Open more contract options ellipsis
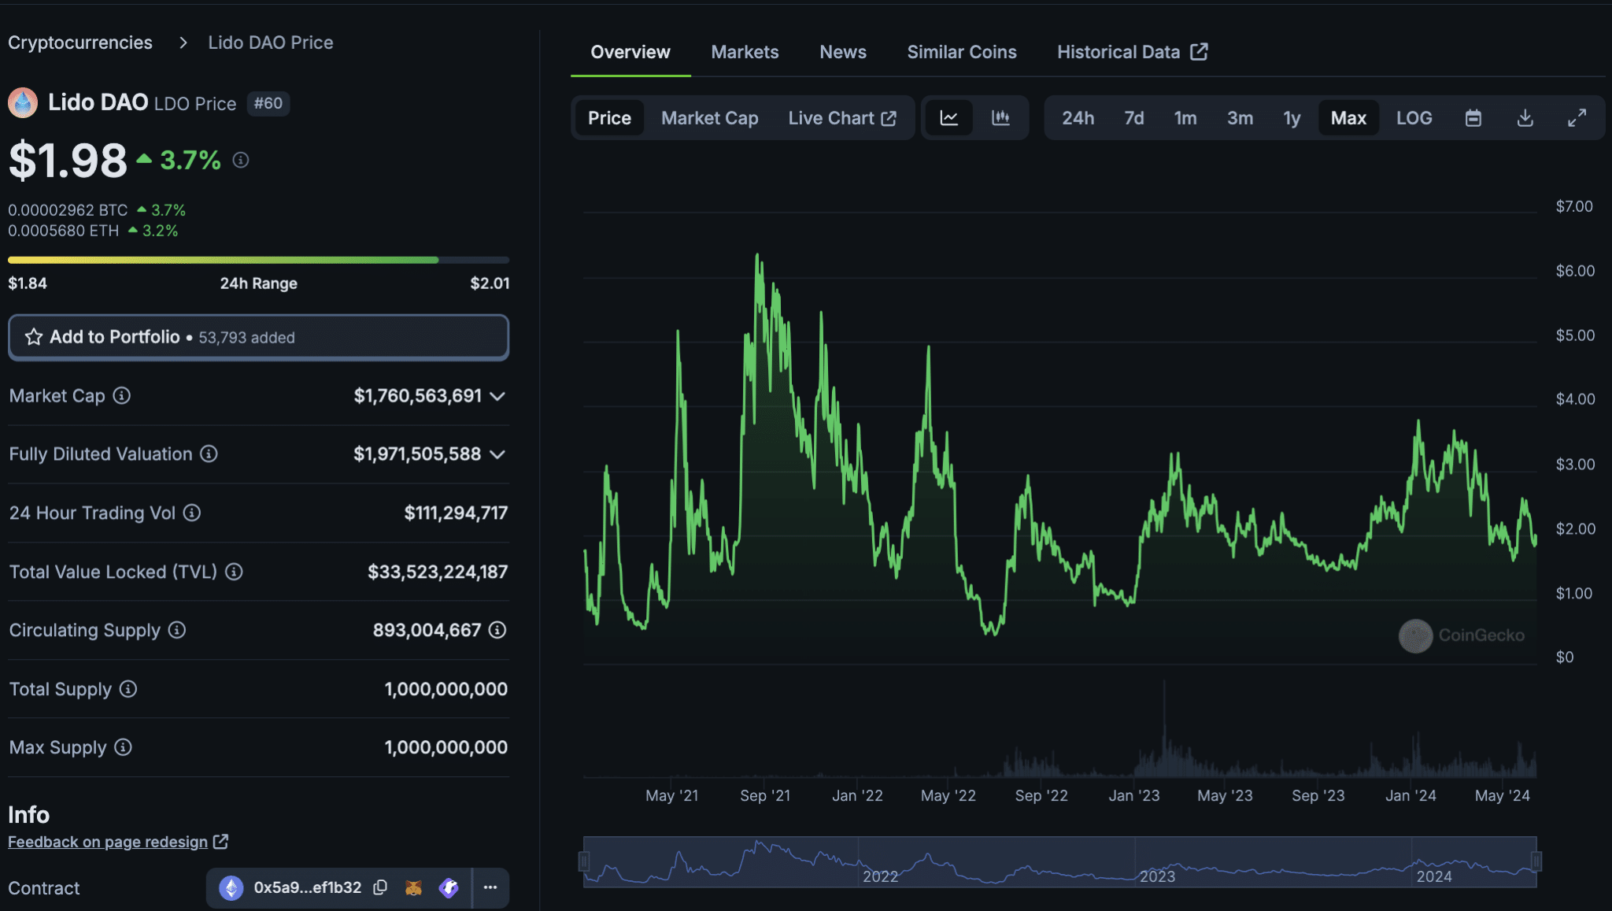 pyautogui.click(x=490, y=887)
